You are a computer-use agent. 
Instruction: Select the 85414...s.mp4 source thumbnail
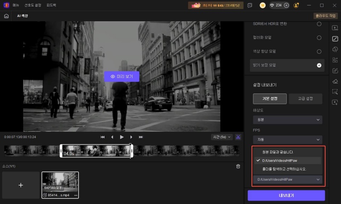[x=60, y=185]
